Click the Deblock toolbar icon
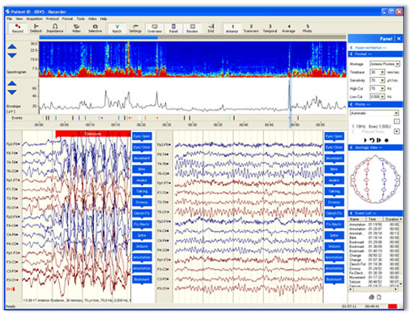The width and height of the screenshot is (413, 316). (x=36, y=28)
